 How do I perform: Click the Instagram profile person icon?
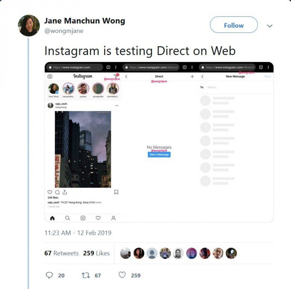tap(113, 218)
